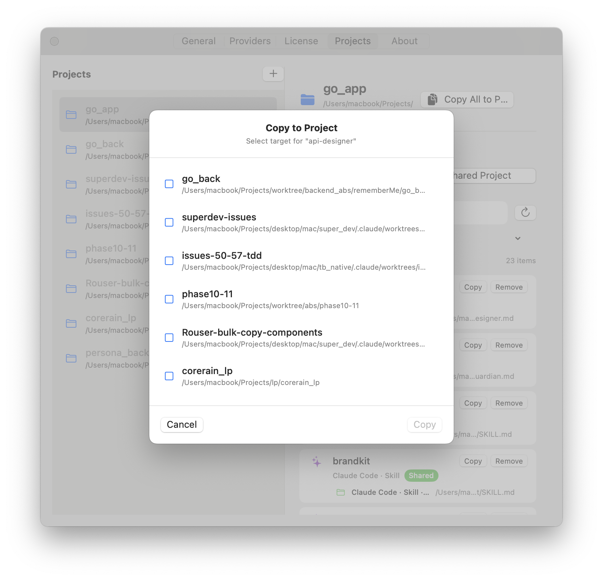The width and height of the screenshot is (603, 580).
Task: Click Remove on the ma...esigner.md card
Action: 509,287
